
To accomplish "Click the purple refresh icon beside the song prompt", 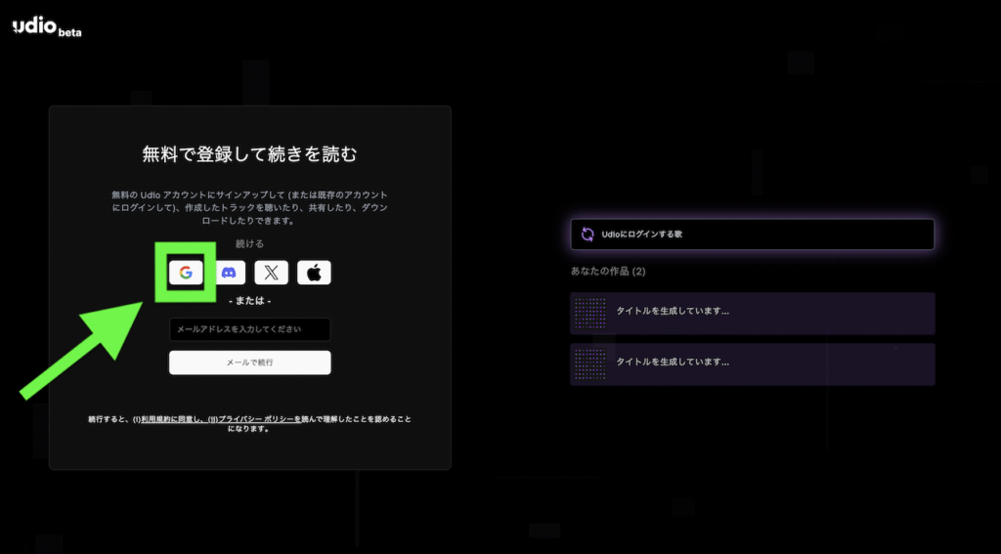I will click(x=588, y=234).
